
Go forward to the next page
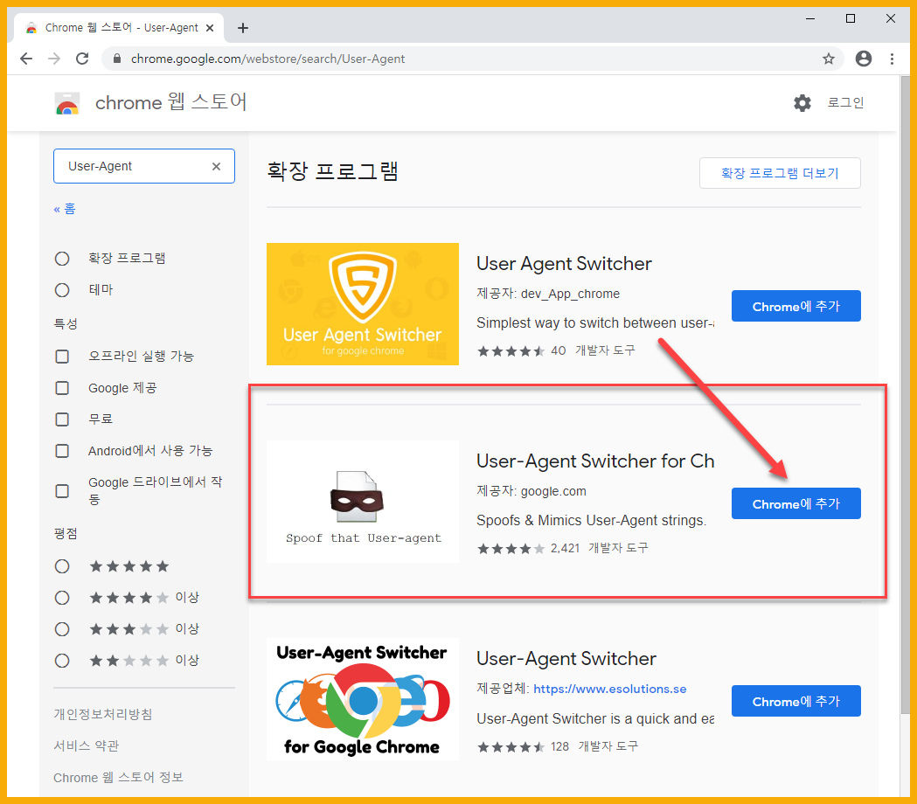[x=54, y=59]
